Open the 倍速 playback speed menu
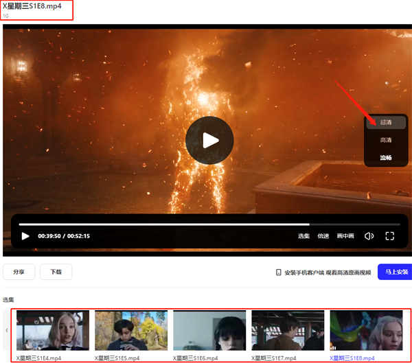This screenshot has width=412, height=363. pyautogui.click(x=323, y=236)
